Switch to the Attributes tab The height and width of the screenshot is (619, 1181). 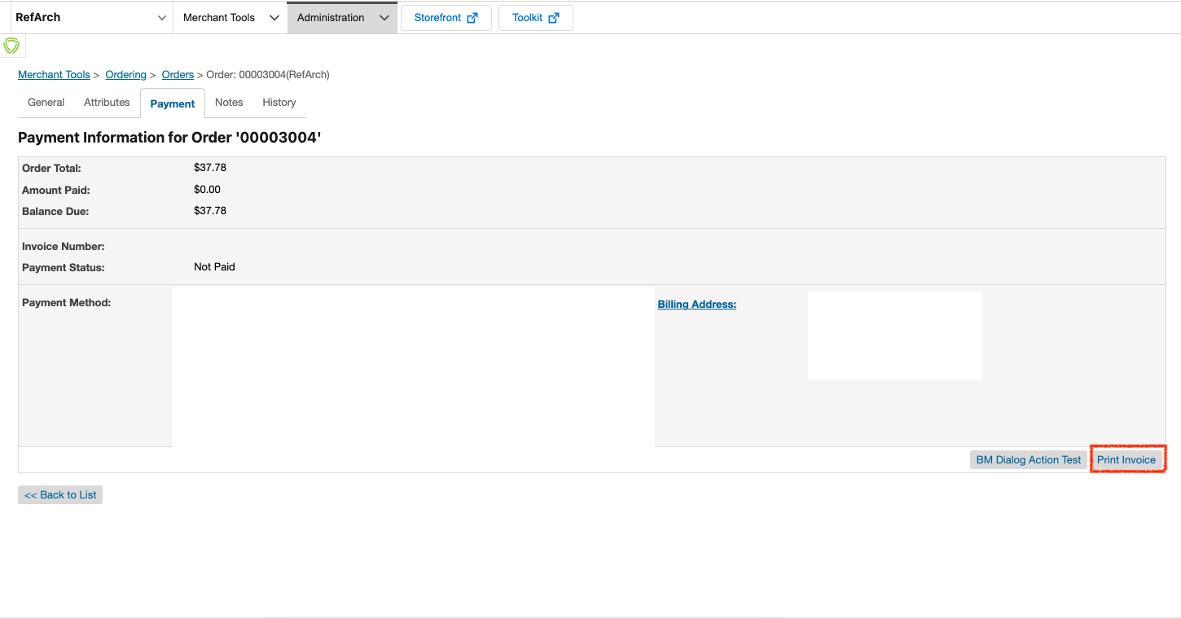pyautogui.click(x=107, y=103)
